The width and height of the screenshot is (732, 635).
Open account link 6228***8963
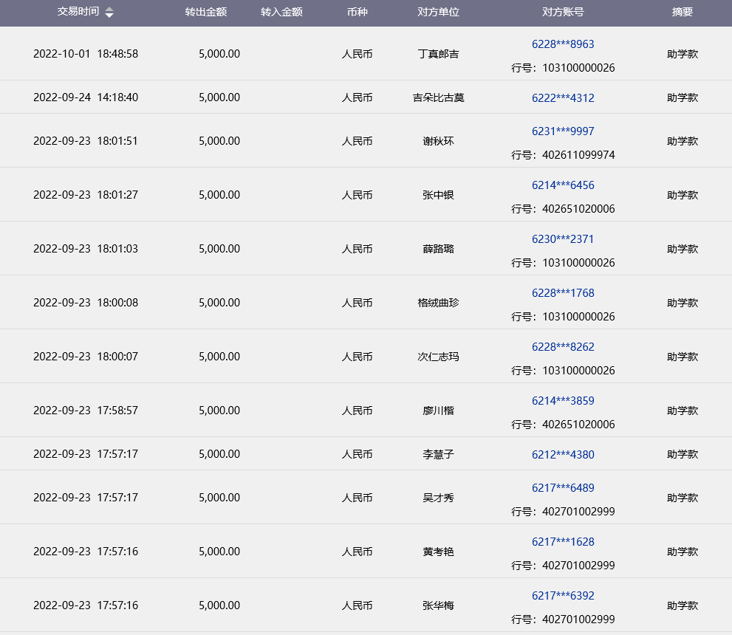click(x=563, y=44)
